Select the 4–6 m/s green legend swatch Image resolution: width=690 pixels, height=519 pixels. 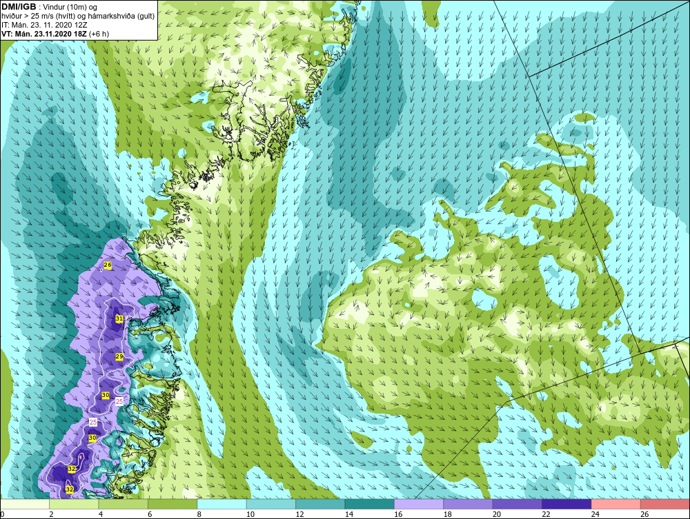[124, 504]
